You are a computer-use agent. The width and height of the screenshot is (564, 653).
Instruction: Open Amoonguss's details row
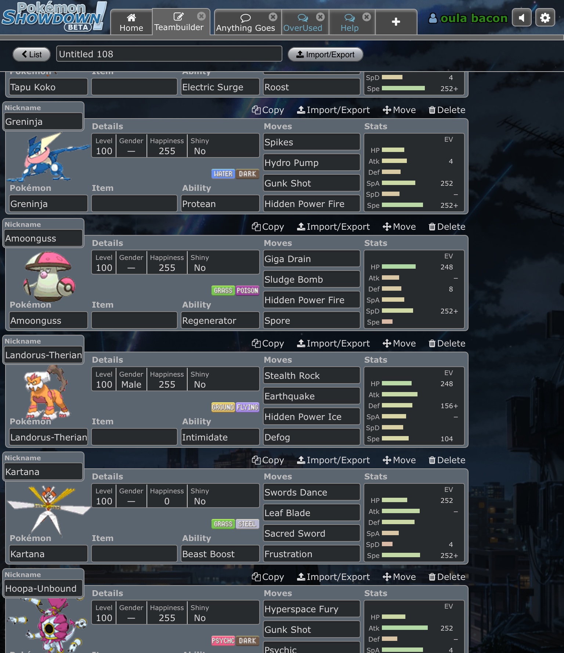pyautogui.click(x=175, y=262)
